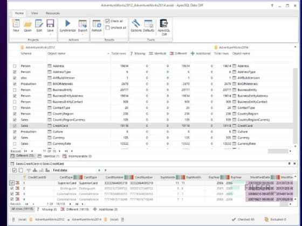Click the filter icon in detail toolbar
Image resolution: width=302 pixels, height=226 pixels.
(x=29, y=170)
